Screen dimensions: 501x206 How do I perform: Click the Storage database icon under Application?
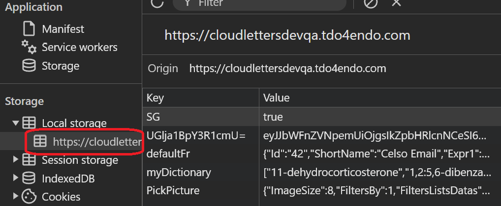[x=30, y=66]
